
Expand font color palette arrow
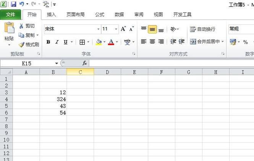(x=117, y=42)
